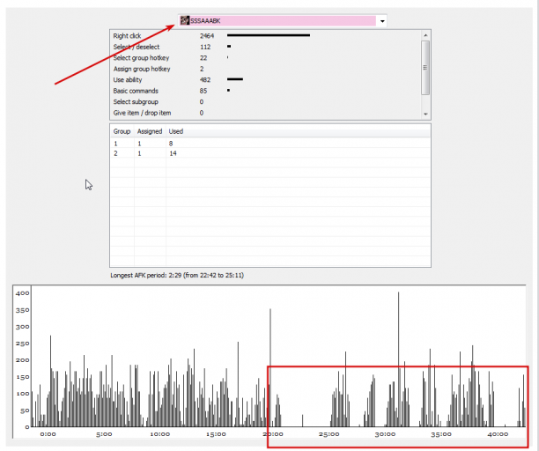This screenshot has width=539, height=451.
Task: Click the Use ability usage bar
Action: click(235, 79)
